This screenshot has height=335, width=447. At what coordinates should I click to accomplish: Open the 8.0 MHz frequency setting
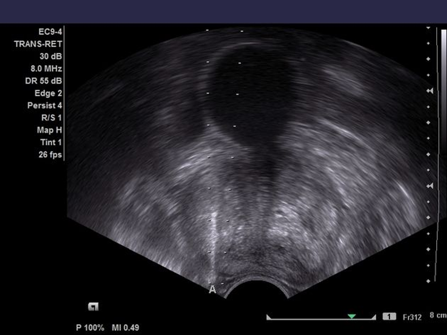coord(46,68)
